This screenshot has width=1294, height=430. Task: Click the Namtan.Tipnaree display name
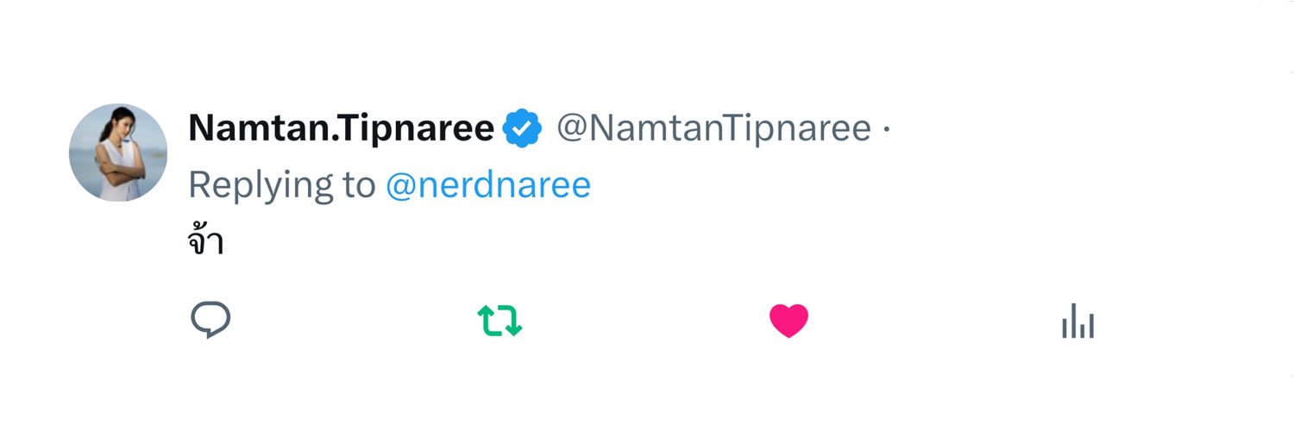(x=342, y=129)
